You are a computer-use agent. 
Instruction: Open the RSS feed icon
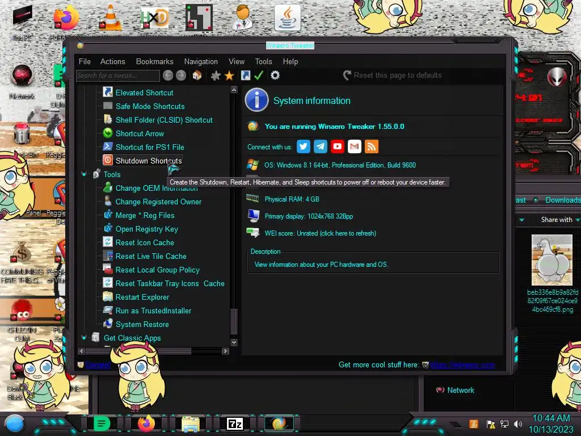pos(371,146)
